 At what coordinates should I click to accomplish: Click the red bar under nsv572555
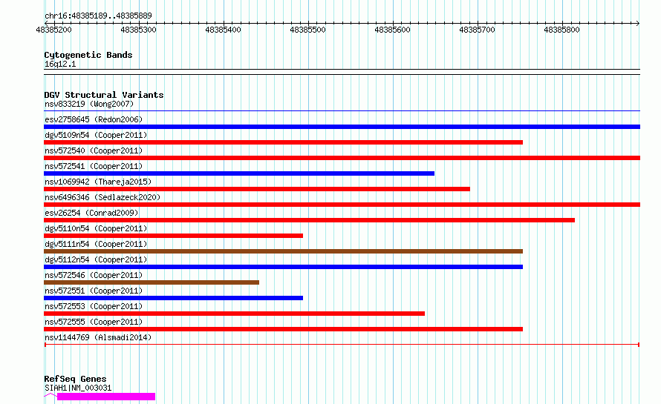[x=283, y=329]
